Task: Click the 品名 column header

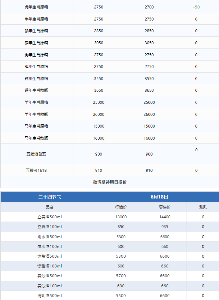Action: coord(50,207)
